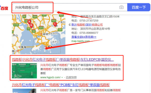Select map marker B

coord(31,26)
